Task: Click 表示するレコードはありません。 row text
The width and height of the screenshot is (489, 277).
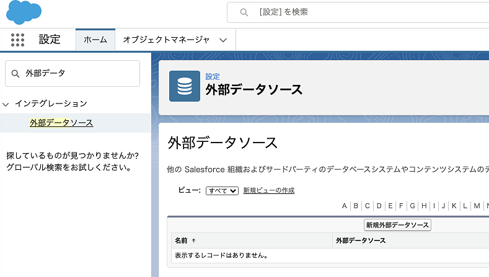Action: (x=221, y=255)
